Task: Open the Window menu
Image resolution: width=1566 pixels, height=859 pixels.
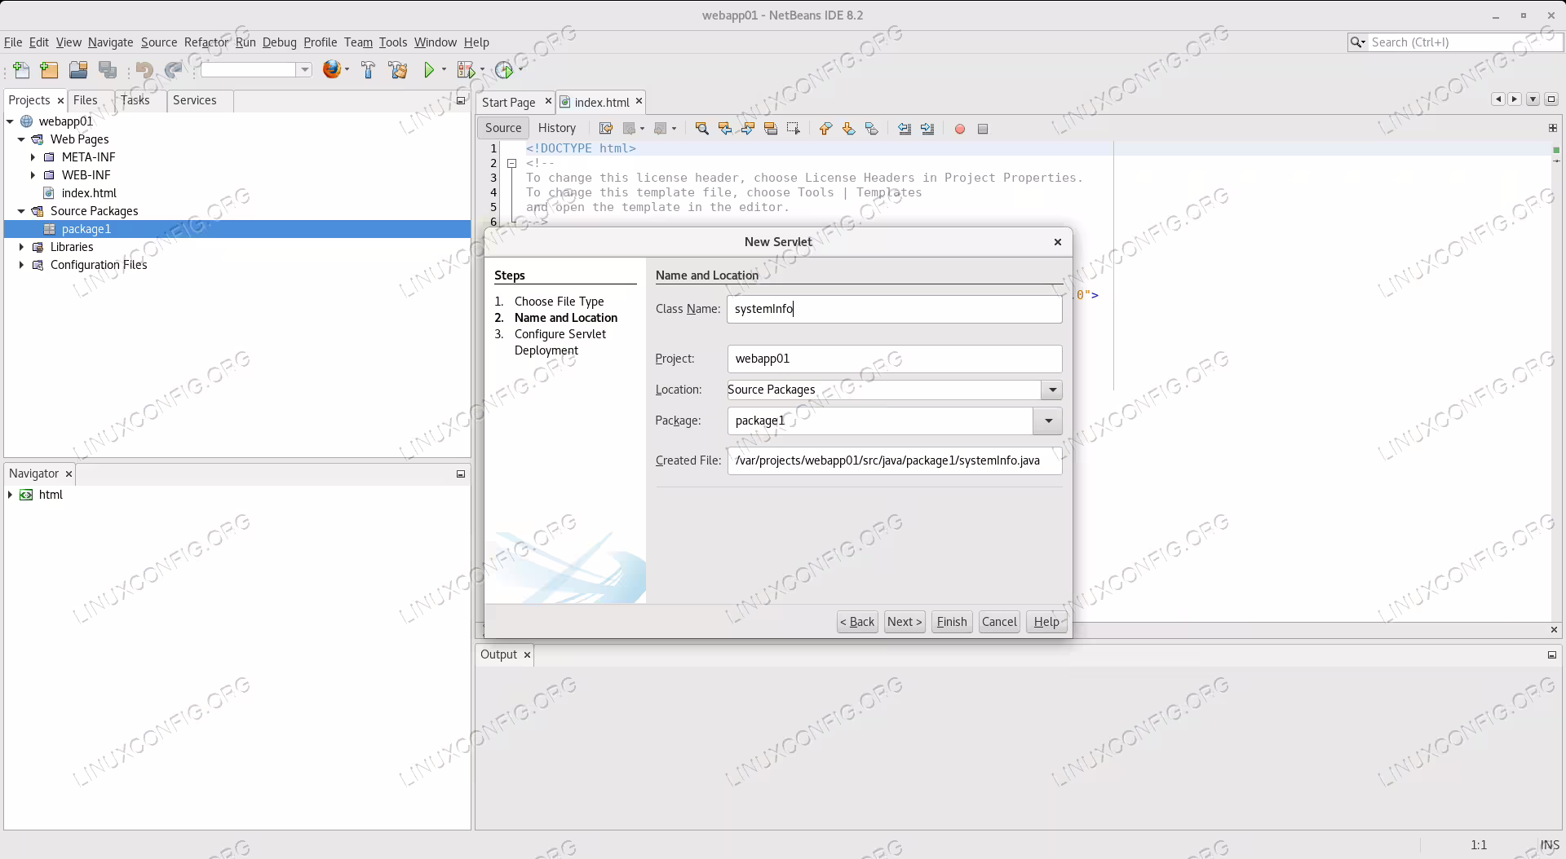Action: click(x=435, y=42)
